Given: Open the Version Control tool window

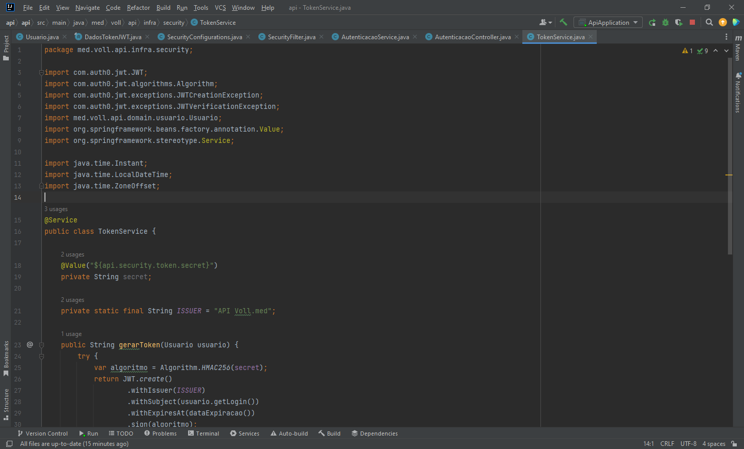Looking at the screenshot, I should (43, 434).
